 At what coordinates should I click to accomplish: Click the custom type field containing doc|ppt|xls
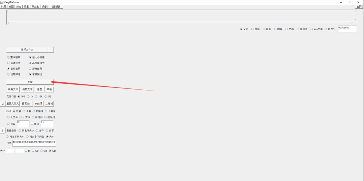click(347, 29)
